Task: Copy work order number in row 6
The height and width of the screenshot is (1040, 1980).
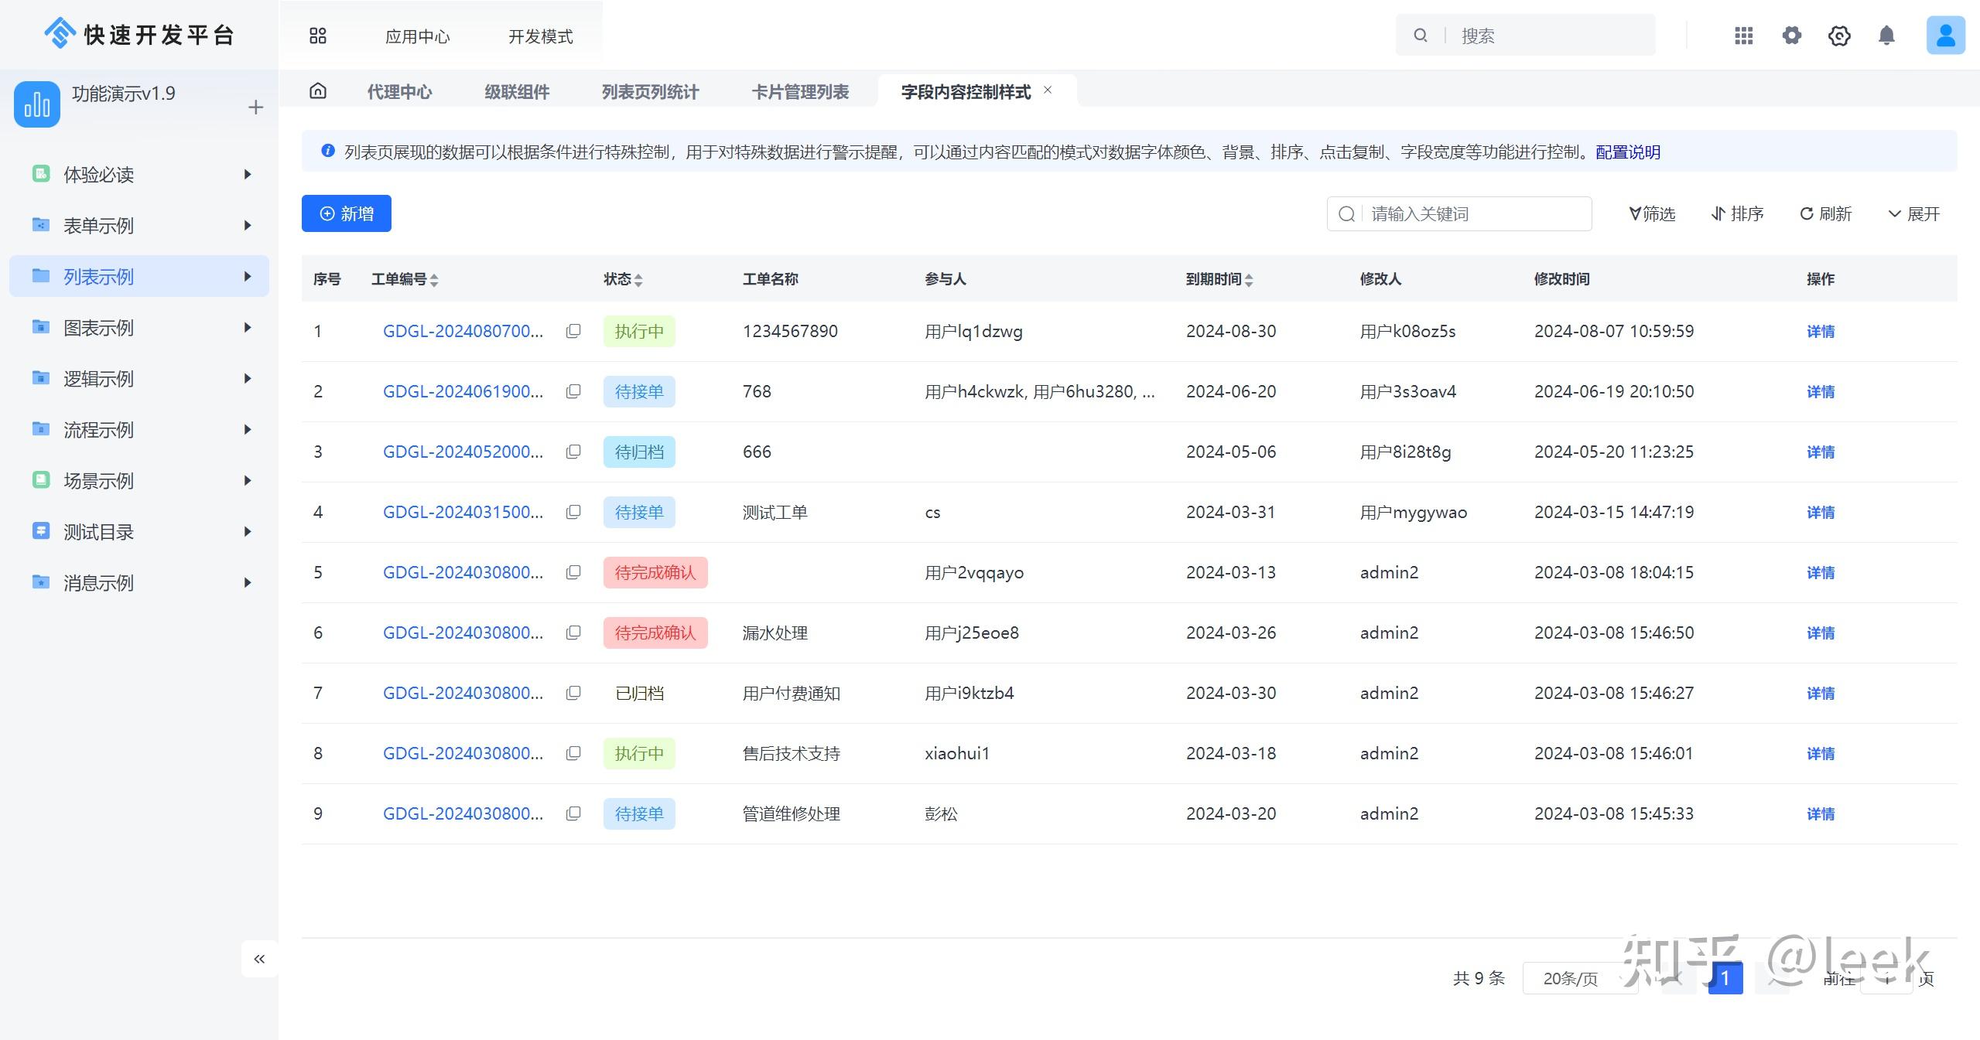Action: pyautogui.click(x=573, y=633)
